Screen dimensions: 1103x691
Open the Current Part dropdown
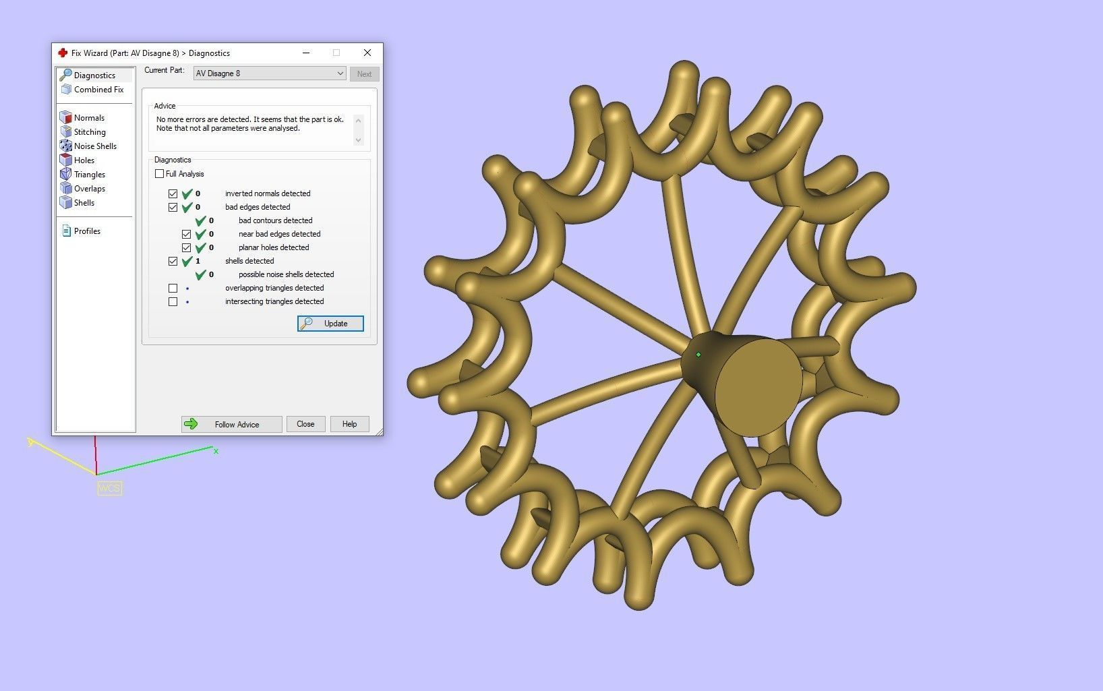pyautogui.click(x=270, y=73)
